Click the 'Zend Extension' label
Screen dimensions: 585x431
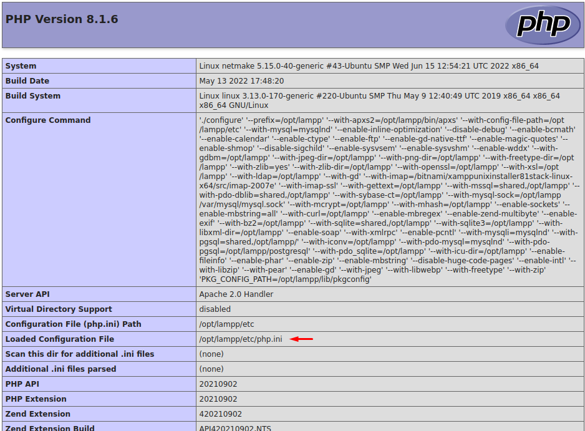37,414
